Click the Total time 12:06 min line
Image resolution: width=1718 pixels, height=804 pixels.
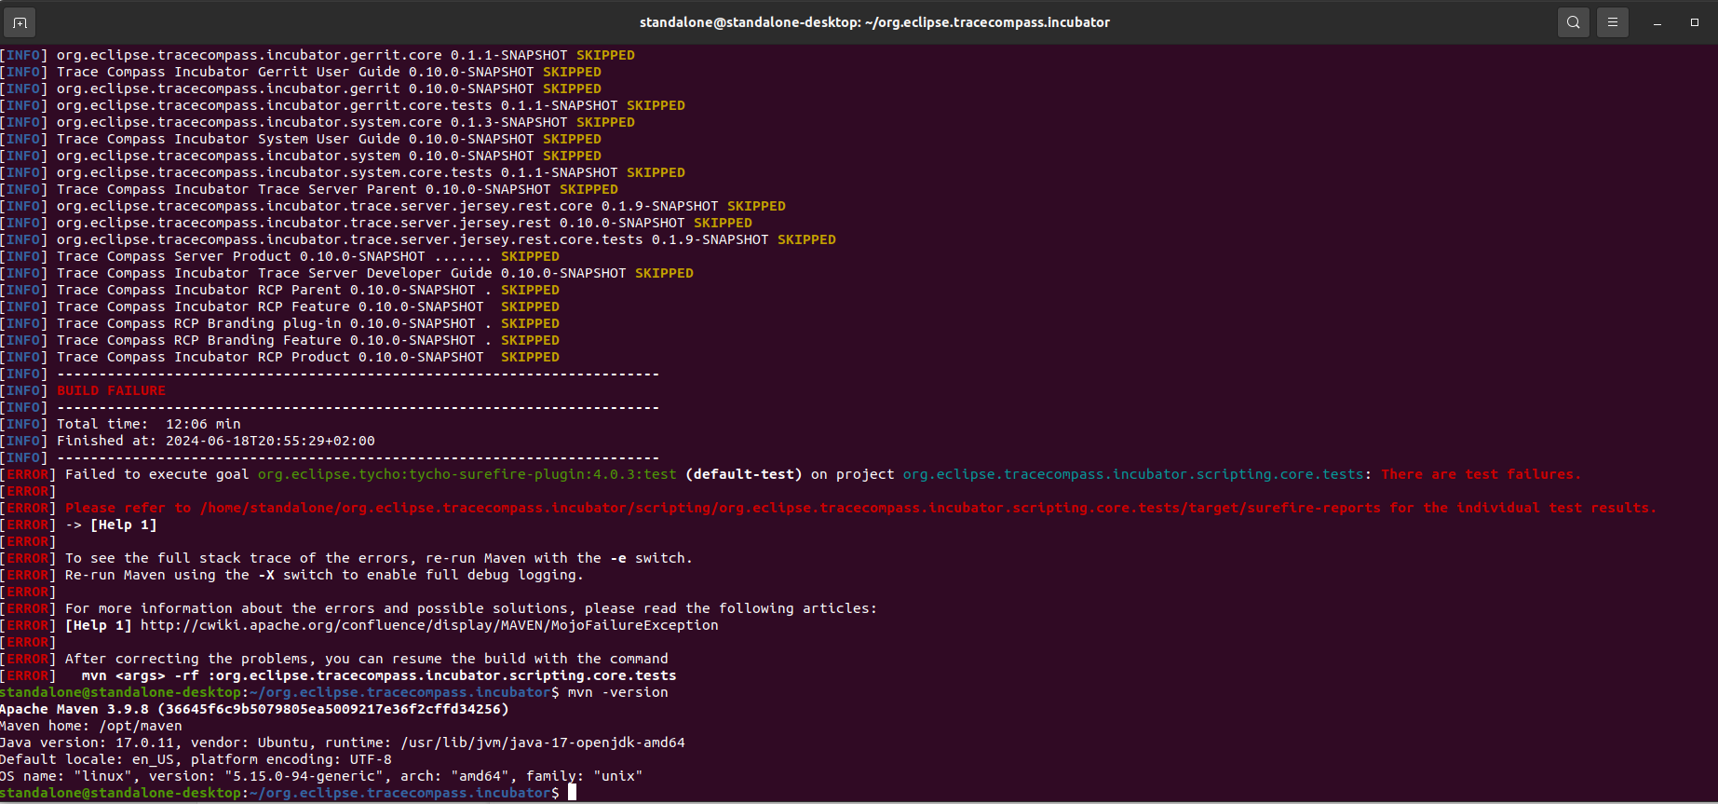121,424
